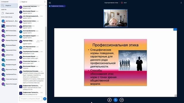Select user Мегрелишвили in the users list
184x103 pixels.
click(x=9, y=35)
